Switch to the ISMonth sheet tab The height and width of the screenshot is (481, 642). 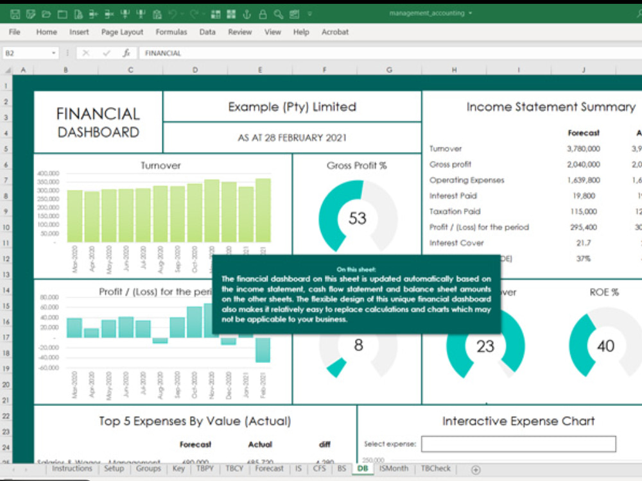(394, 469)
